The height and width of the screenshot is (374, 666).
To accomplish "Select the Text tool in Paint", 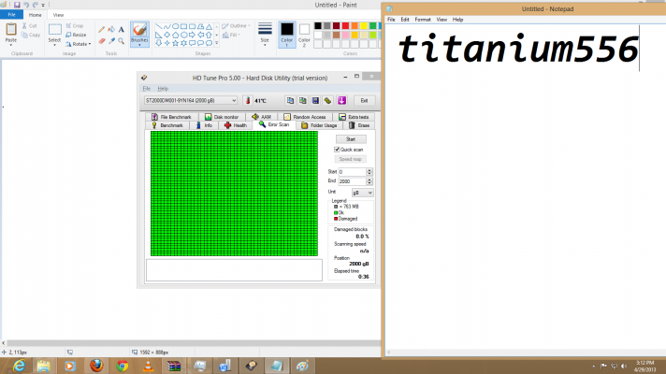I will (x=121, y=29).
